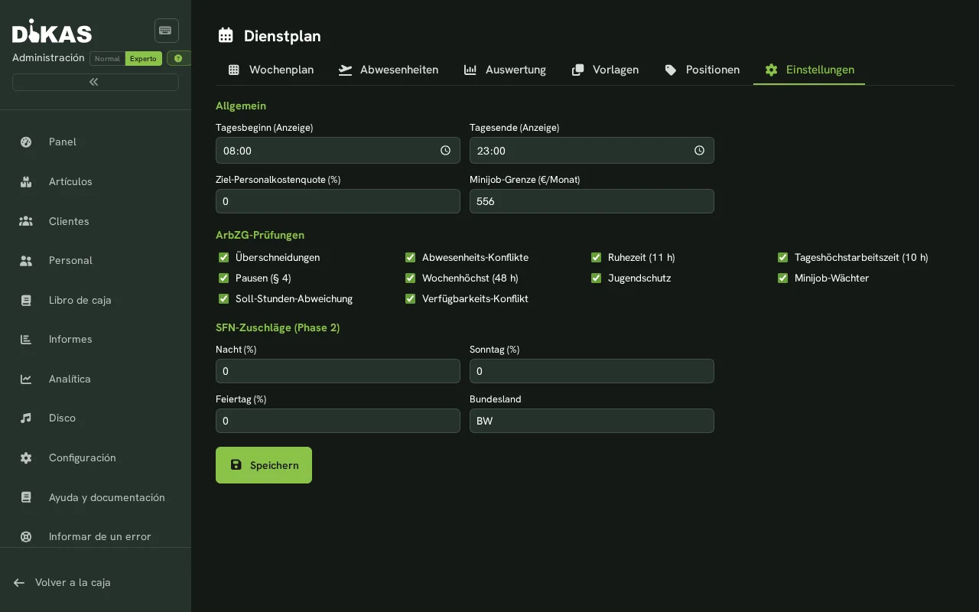The image size is (979, 612).
Task: Click the Auswertung bar chart icon
Action: point(470,70)
